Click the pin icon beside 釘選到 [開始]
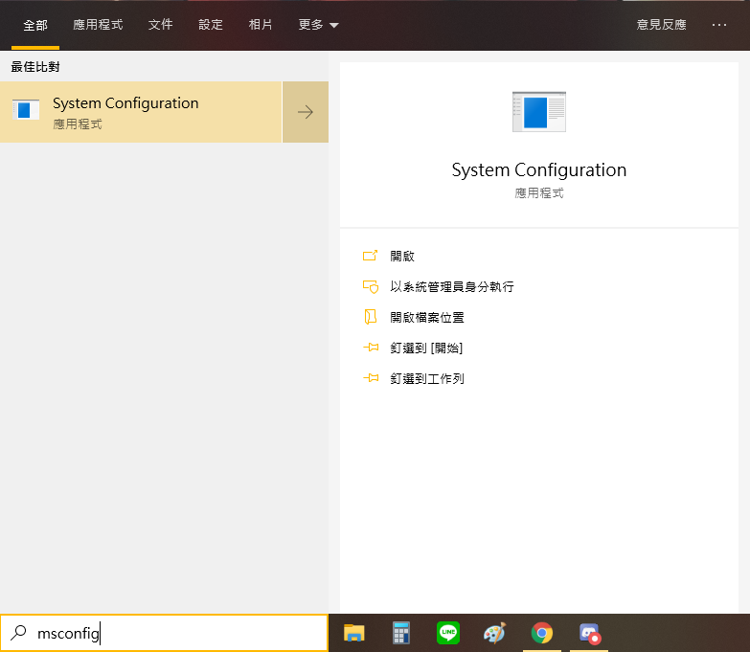This screenshot has width=750, height=652. pyautogui.click(x=371, y=348)
